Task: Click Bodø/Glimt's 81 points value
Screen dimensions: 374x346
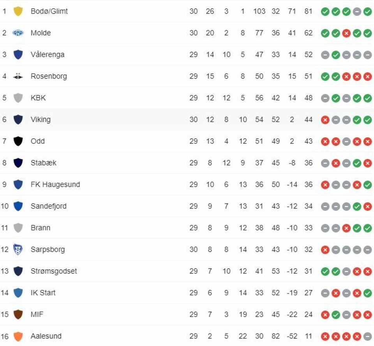Action: click(308, 11)
